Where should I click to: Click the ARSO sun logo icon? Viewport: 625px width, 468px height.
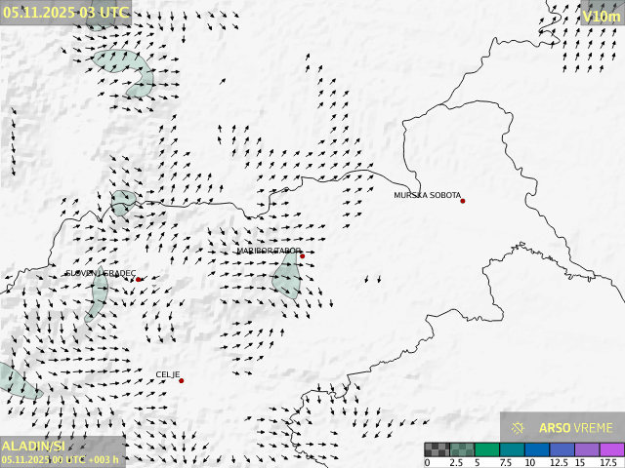pyautogui.click(x=519, y=427)
